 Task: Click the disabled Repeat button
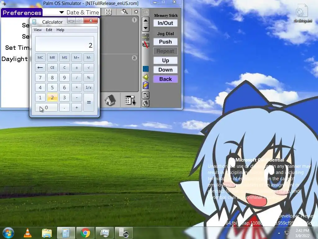click(x=166, y=51)
